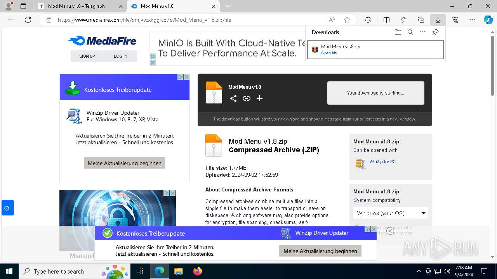The image size is (497, 279).
Task: Show hidden system tray icons
Action: (419, 271)
